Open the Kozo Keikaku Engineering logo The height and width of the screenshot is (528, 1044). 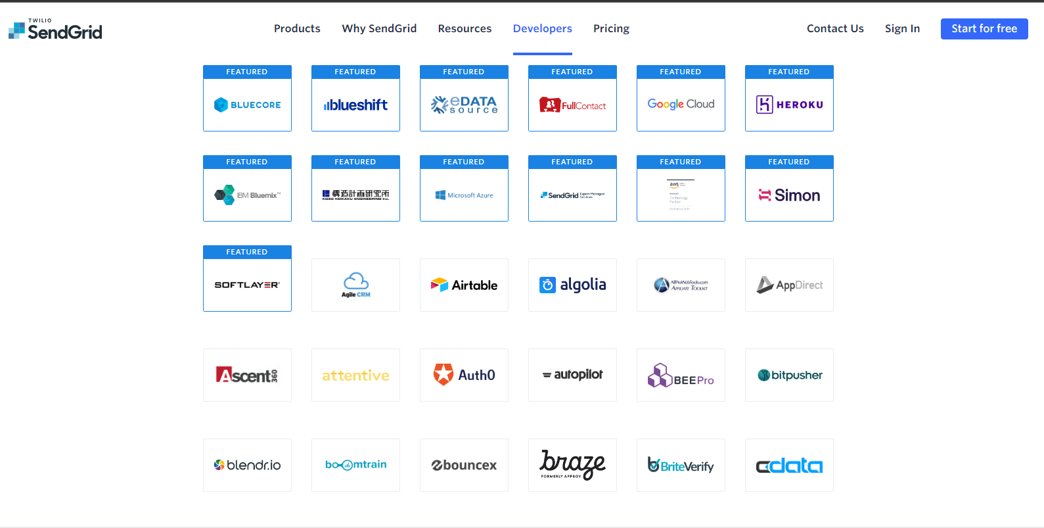click(355, 195)
